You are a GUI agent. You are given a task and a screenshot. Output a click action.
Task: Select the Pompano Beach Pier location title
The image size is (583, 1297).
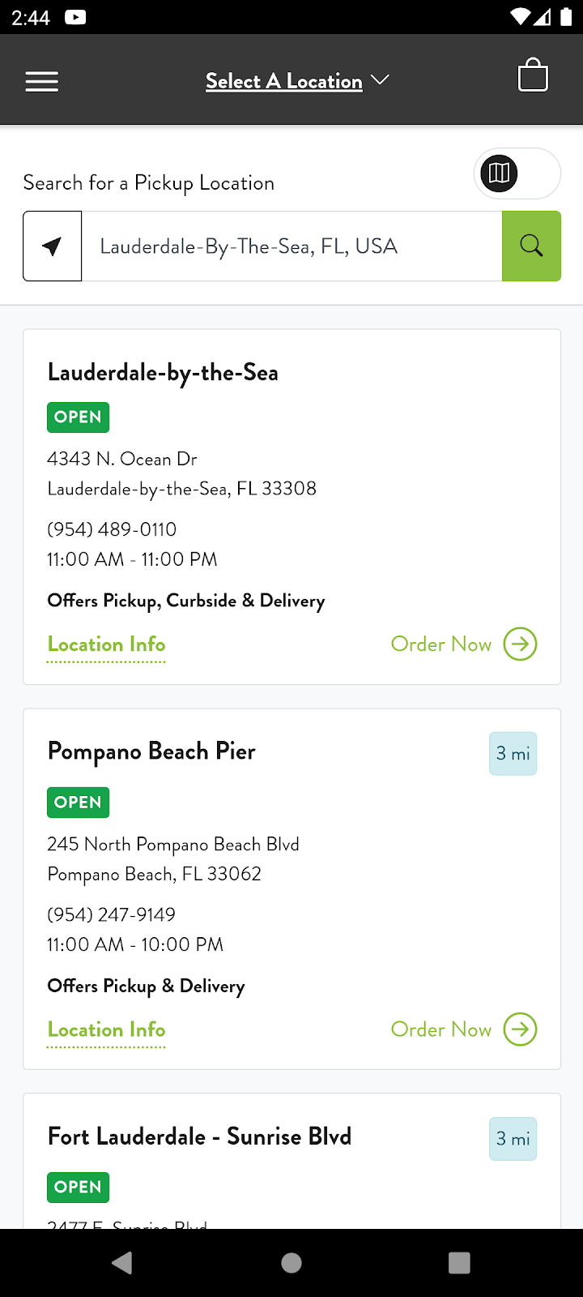pos(151,751)
